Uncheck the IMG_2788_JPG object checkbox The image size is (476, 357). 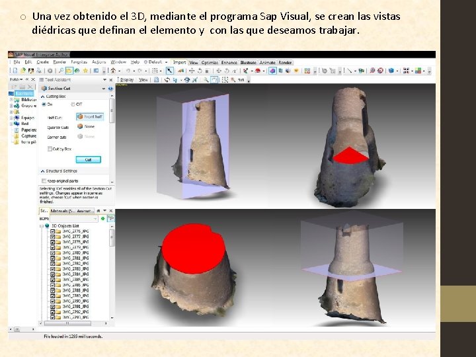coord(52,290)
